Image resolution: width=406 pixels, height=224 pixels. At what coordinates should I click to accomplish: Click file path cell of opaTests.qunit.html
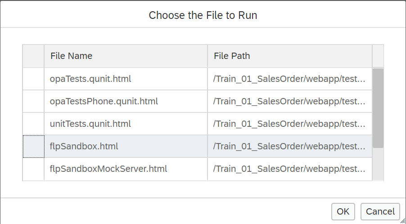tap(289, 79)
